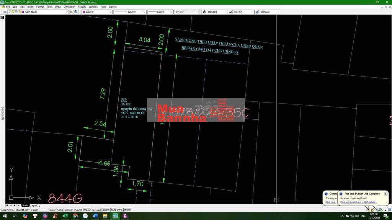
Task: Open Word from the taskbar
Action: pos(95,216)
